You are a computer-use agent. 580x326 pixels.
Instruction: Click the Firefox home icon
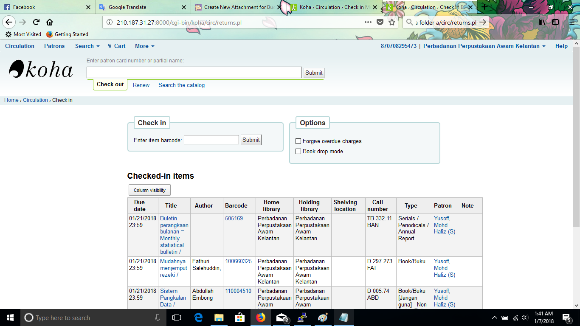[x=50, y=22]
